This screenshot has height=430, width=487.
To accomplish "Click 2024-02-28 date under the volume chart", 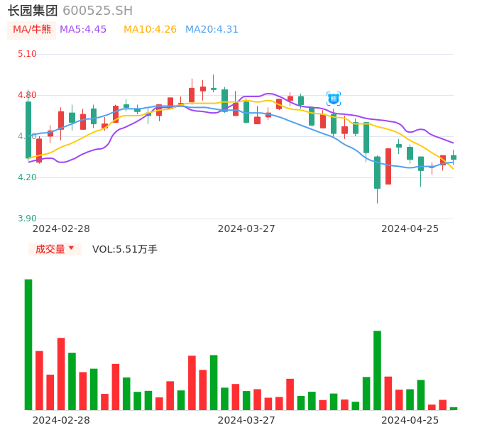I will (x=61, y=420).
